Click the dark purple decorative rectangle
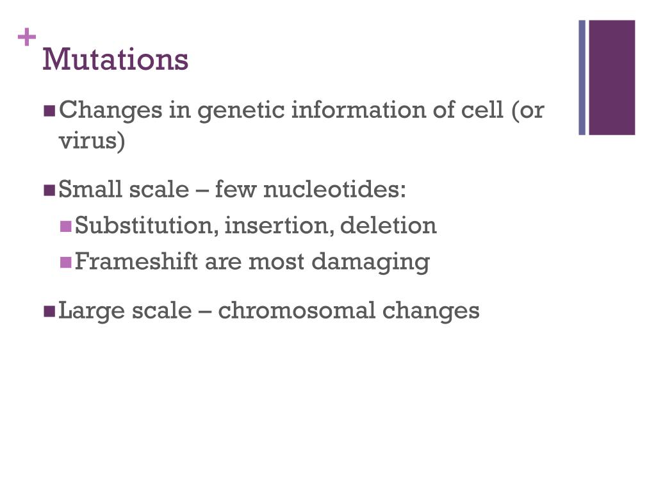Image resolution: width=656 pixels, height=492 pixels. click(x=612, y=78)
